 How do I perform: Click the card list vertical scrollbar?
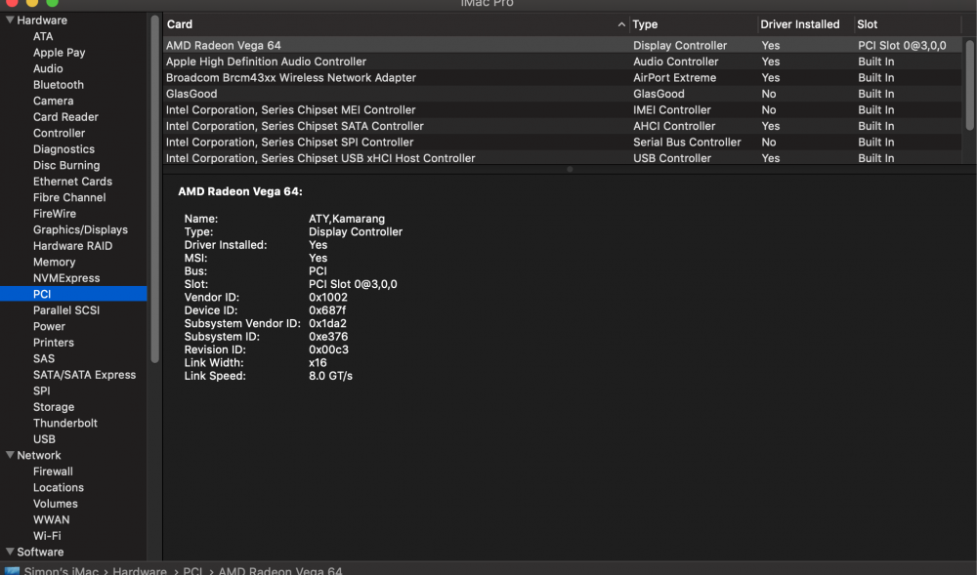point(969,84)
